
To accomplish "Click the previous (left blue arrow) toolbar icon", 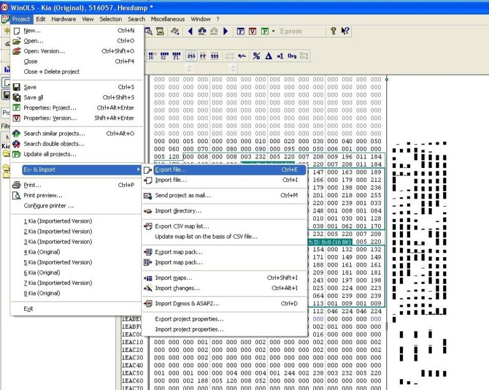I will (x=190, y=31).
